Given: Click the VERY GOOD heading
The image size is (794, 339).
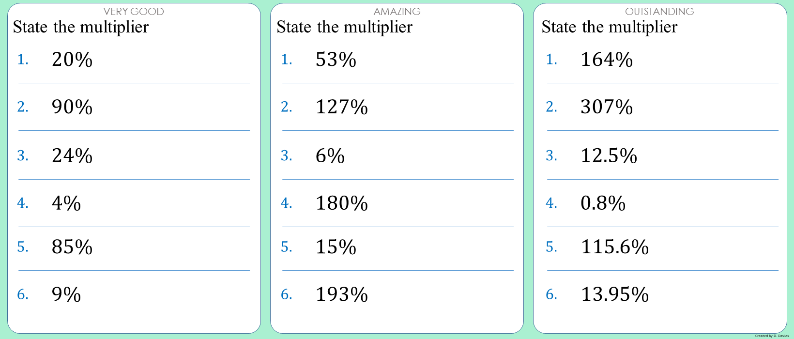Looking at the screenshot, I should coord(134,12).
